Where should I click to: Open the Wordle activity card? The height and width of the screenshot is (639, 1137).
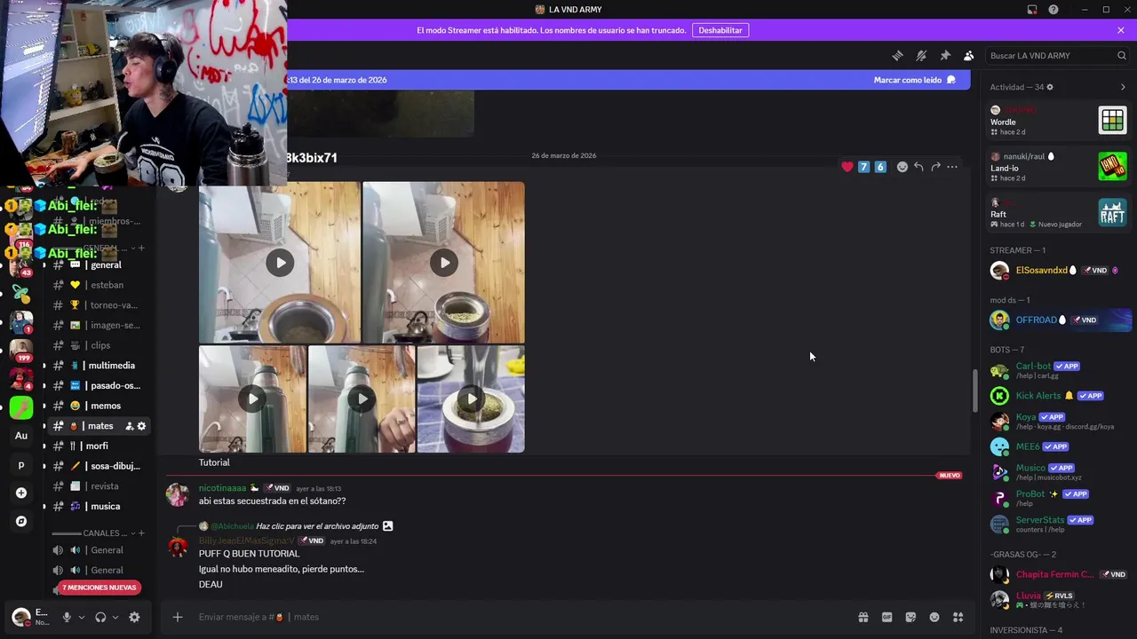(x=1059, y=120)
